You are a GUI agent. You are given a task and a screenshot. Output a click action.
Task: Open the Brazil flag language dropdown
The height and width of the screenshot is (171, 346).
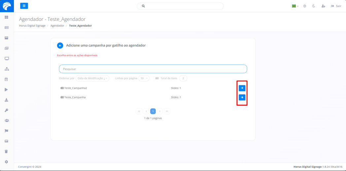pyautogui.click(x=295, y=6)
